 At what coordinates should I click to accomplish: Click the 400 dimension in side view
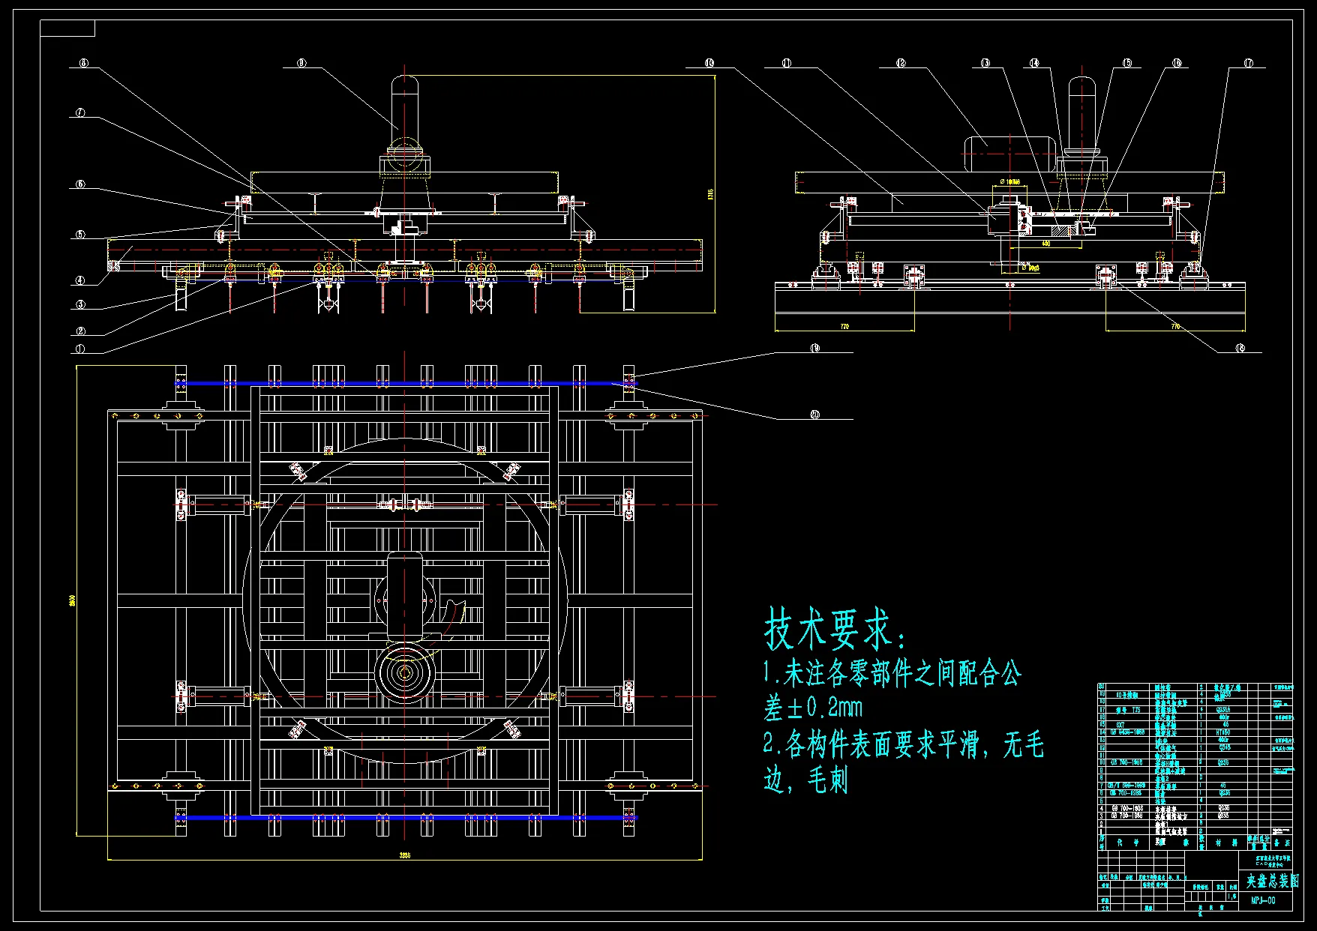(1045, 244)
